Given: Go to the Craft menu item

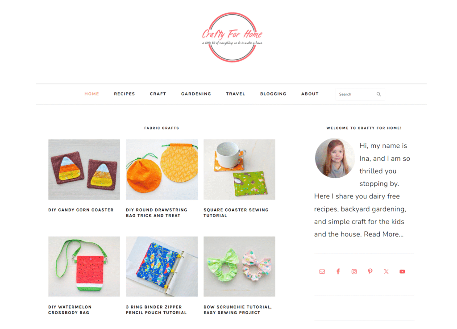Looking at the screenshot, I should click(x=158, y=94).
